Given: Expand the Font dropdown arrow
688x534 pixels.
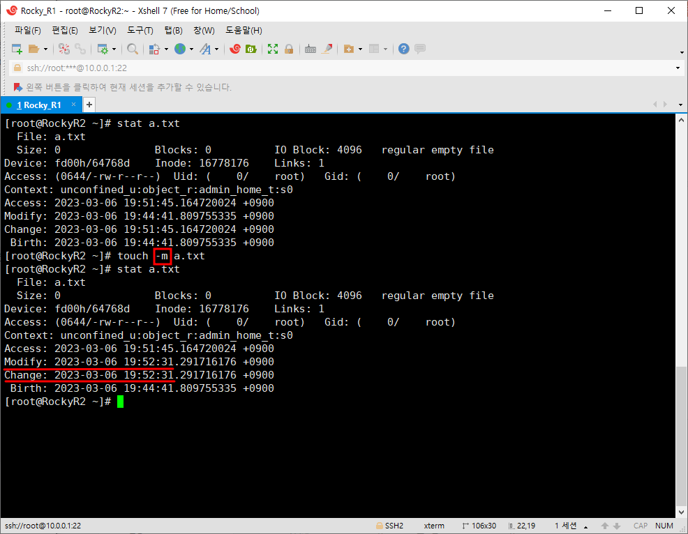Looking at the screenshot, I should [217, 49].
